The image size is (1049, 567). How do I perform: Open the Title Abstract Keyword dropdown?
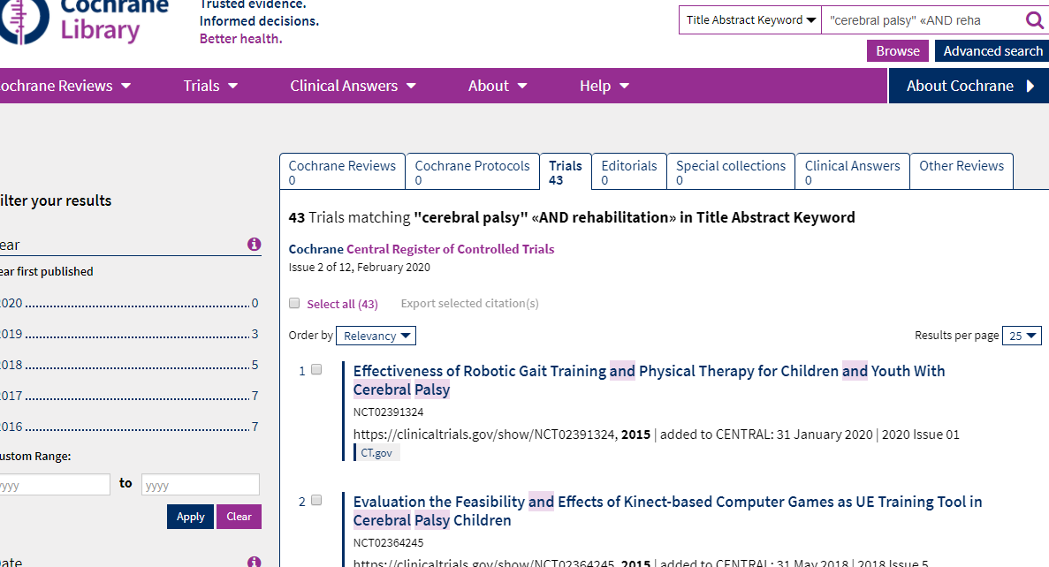coord(750,20)
